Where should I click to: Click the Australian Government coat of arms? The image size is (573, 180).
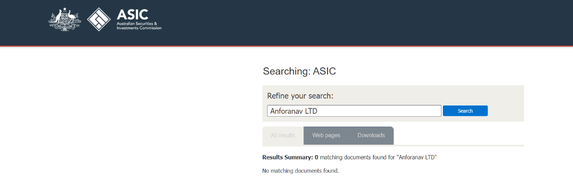65,19
